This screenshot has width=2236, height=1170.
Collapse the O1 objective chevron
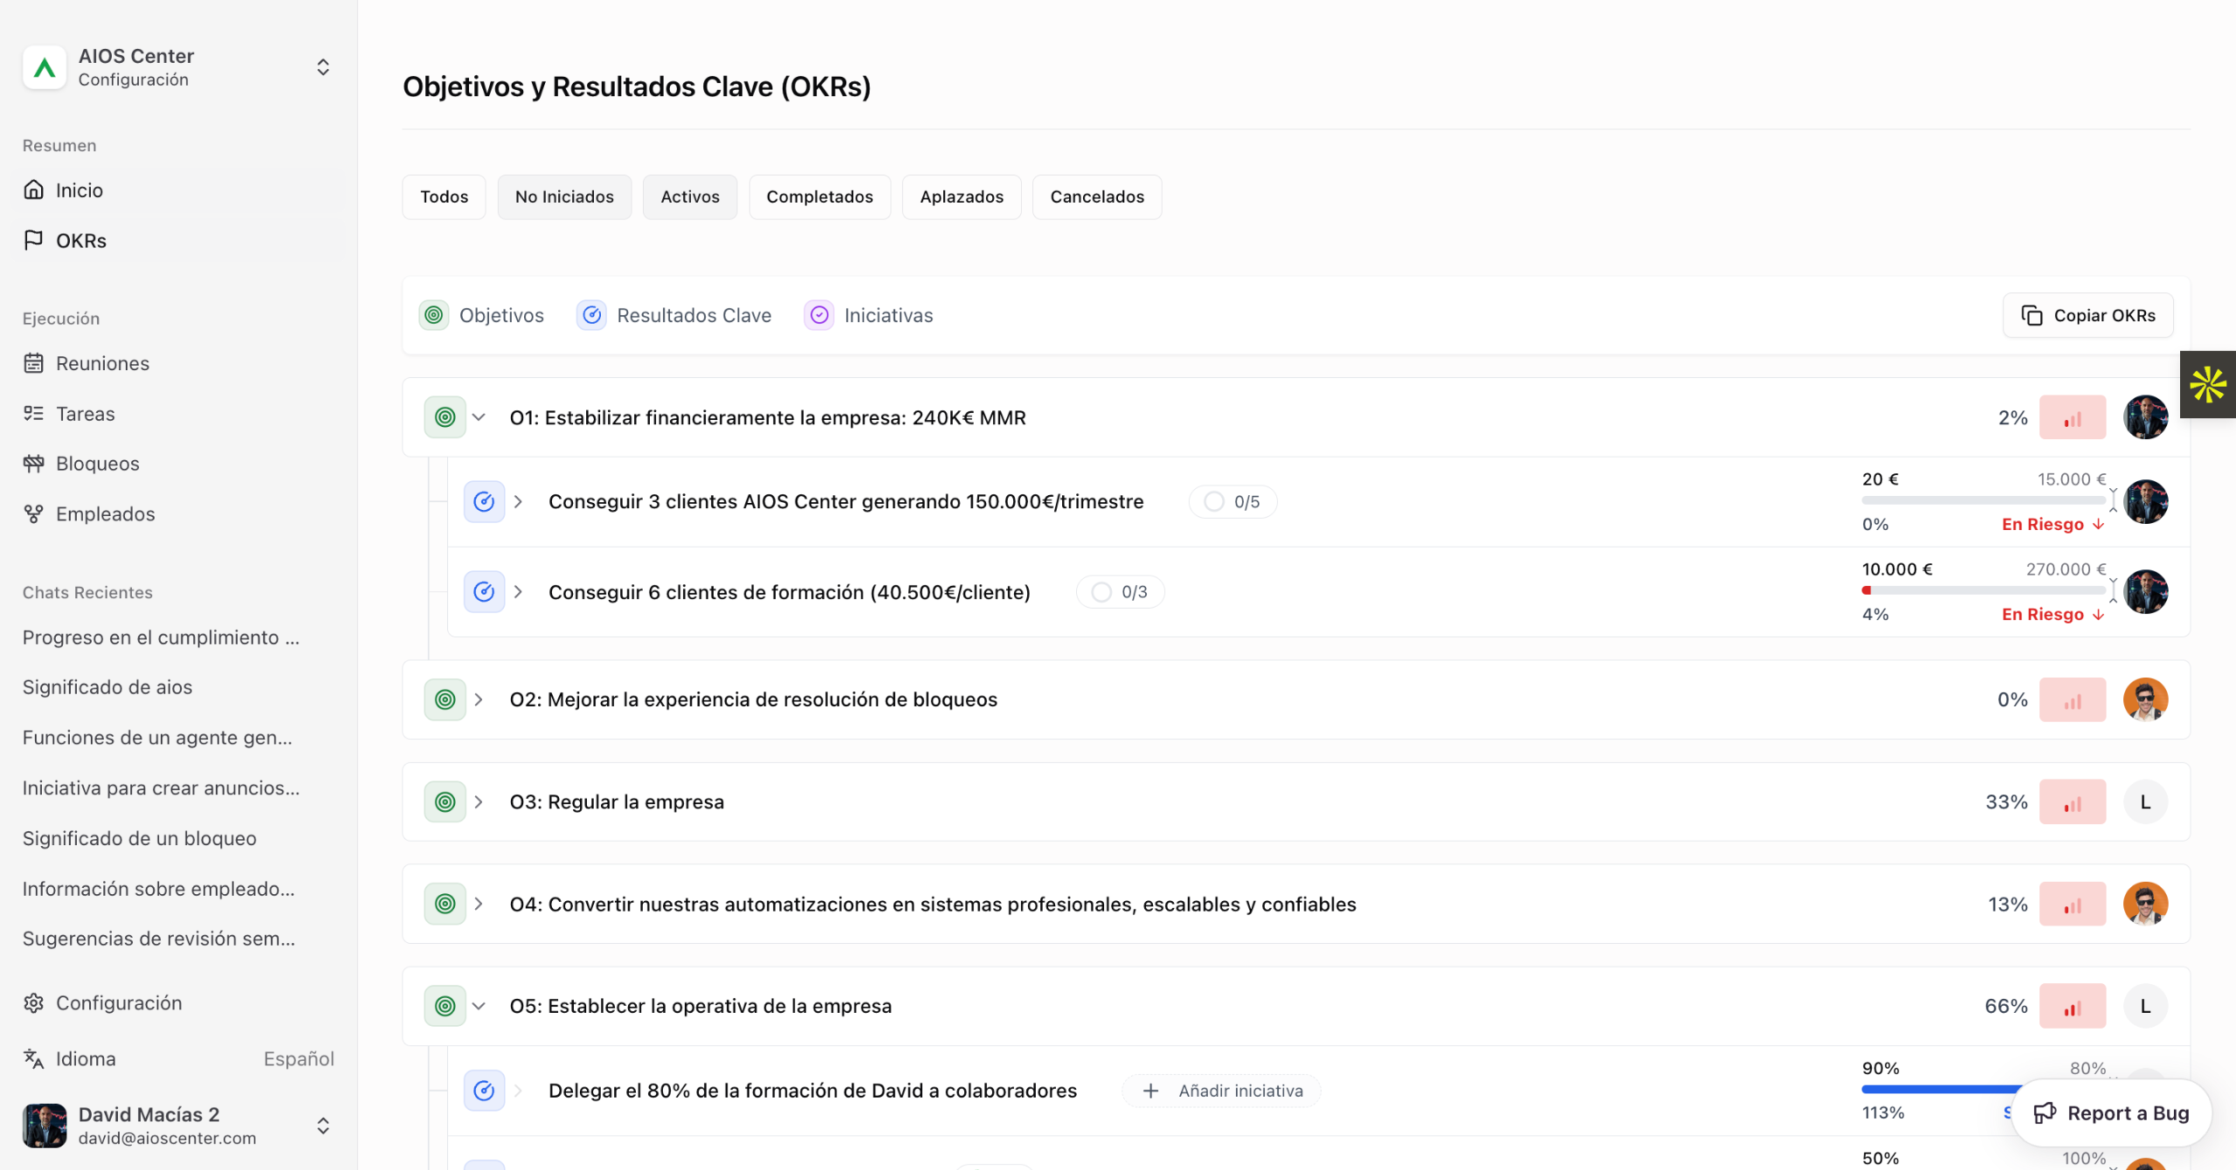pos(479,417)
